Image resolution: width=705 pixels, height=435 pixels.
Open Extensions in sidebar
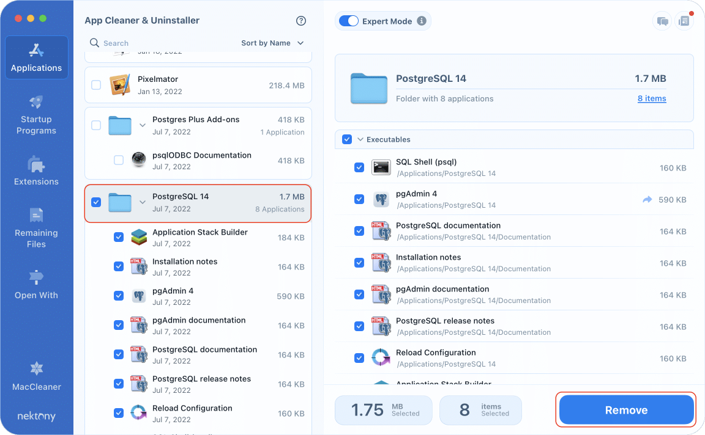(x=37, y=171)
